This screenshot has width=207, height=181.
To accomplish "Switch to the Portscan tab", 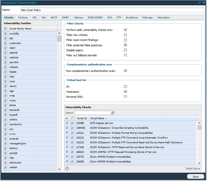I will point(23,18).
